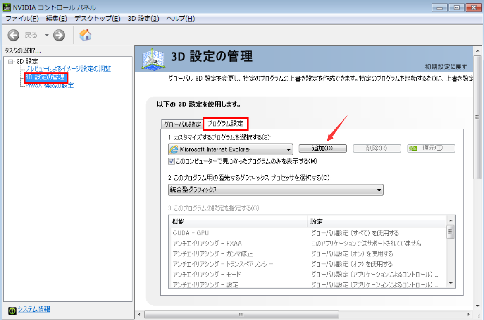Screen dimensions: 484x320
Task: Select the プログラム設定 tab
Action: [x=225, y=123]
